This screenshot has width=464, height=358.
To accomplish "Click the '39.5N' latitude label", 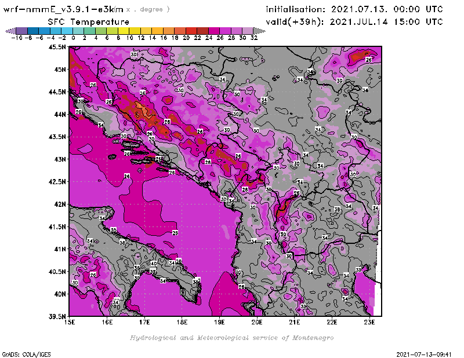I will (x=57, y=317).
